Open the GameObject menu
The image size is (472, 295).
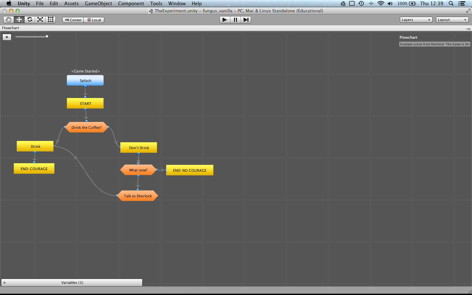tap(98, 4)
